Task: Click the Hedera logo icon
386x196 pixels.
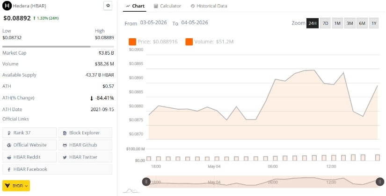Action: tap(7, 6)
